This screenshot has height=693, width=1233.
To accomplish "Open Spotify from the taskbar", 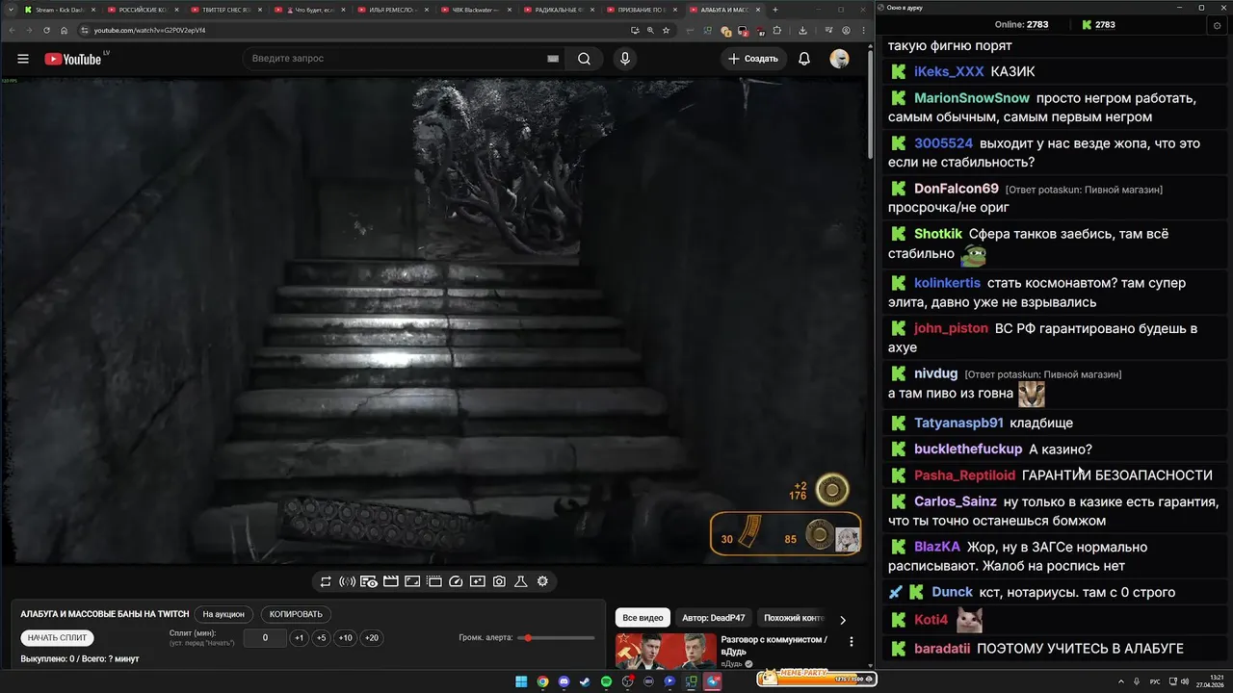I will (606, 681).
